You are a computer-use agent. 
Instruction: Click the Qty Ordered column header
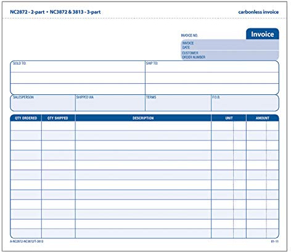coord(26,118)
